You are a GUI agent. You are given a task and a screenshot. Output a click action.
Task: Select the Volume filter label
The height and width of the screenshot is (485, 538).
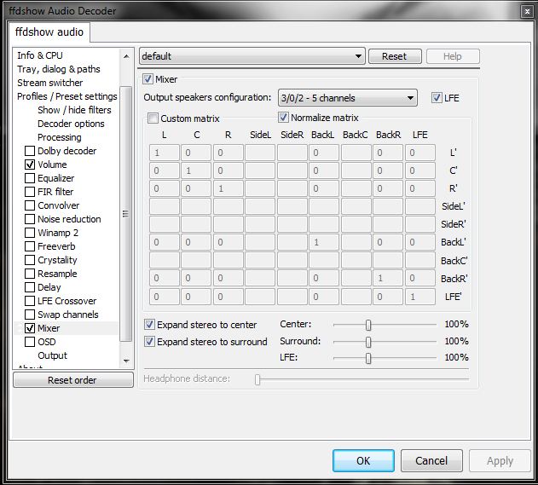click(52, 165)
